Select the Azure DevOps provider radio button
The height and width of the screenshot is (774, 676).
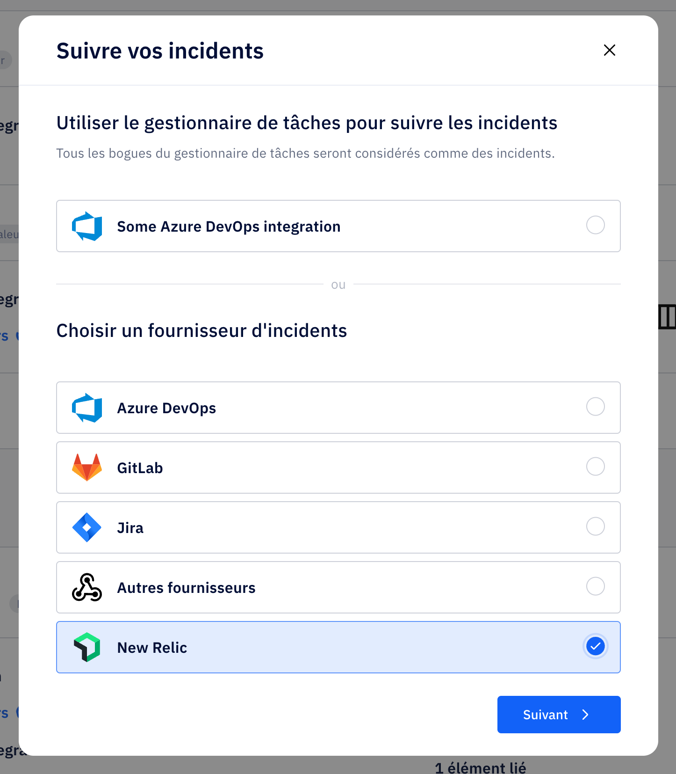click(x=596, y=407)
